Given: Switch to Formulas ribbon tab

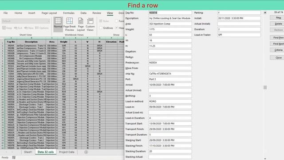Looking at the screenshot, I should click(x=69, y=13).
